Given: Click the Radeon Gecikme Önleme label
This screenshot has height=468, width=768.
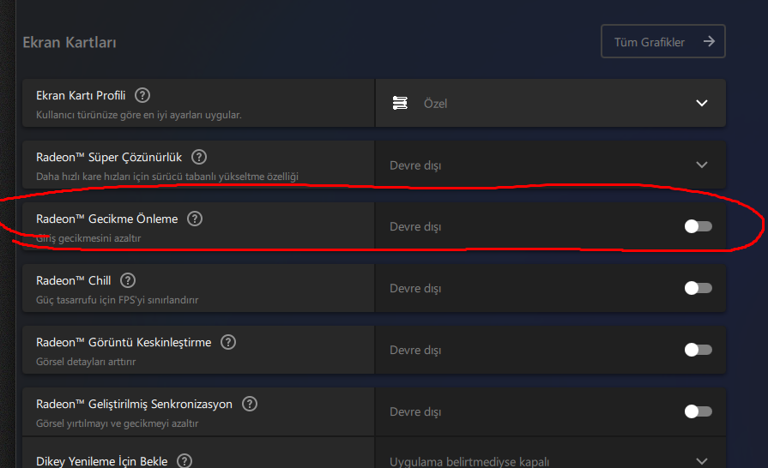Looking at the screenshot, I should pyautogui.click(x=106, y=219).
